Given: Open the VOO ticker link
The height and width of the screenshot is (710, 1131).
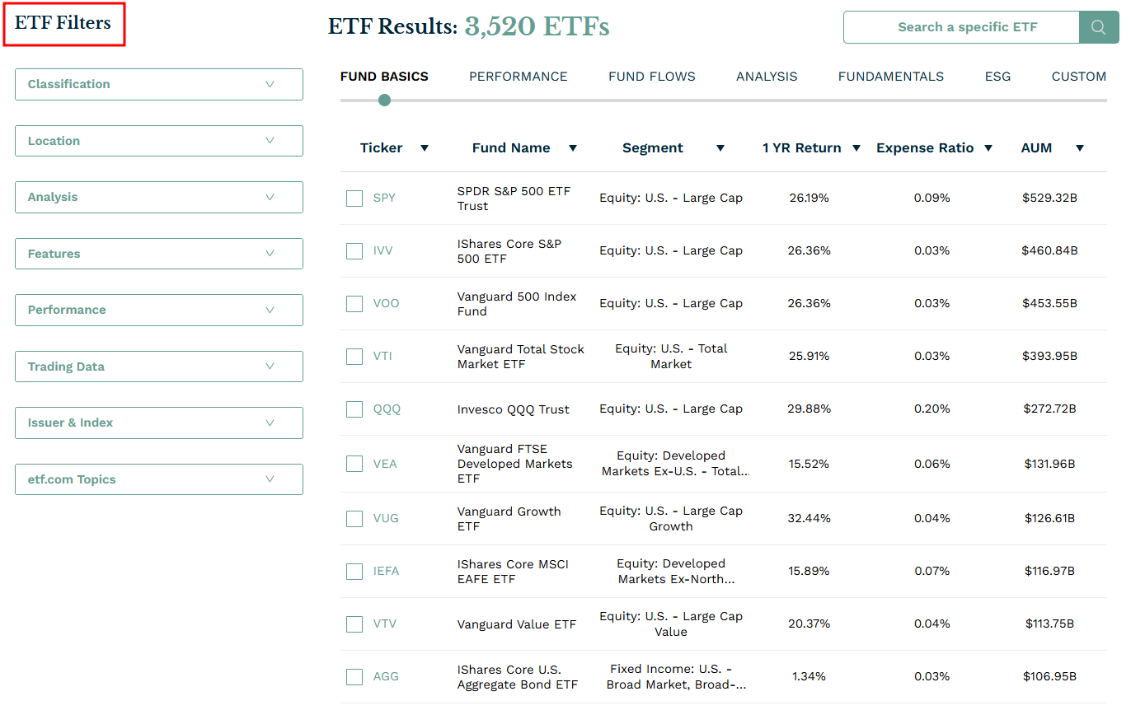Looking at the screenshot, I should click(x=386, y=304).
